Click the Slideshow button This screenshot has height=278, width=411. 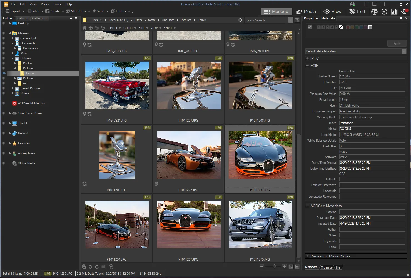point(76,11)
